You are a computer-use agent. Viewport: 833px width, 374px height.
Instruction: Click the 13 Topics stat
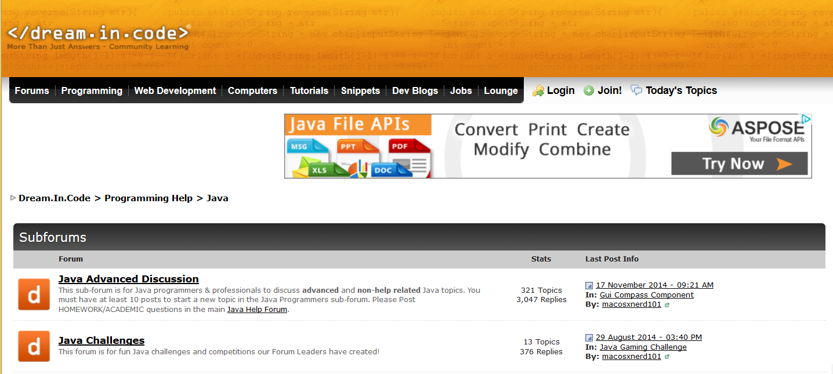click(541, 342)
